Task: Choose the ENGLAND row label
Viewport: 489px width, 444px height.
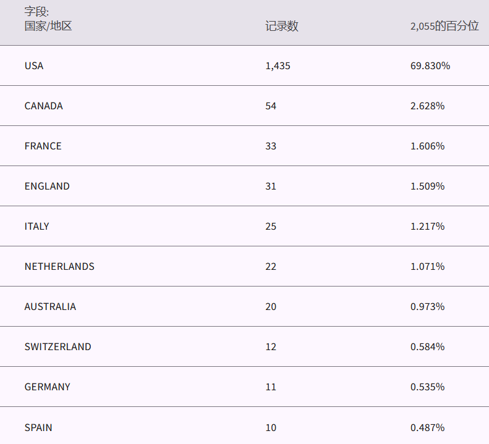Action: pyautogui.click(x=47, y=186)
